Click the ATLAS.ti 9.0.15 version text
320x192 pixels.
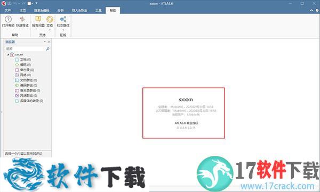coord(186,128)
